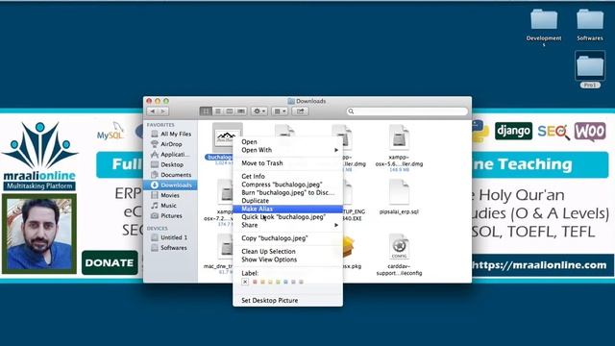Switch to icon view in Finder toolbar
Viewport: 615px width, 346px height.
[206, 111]
